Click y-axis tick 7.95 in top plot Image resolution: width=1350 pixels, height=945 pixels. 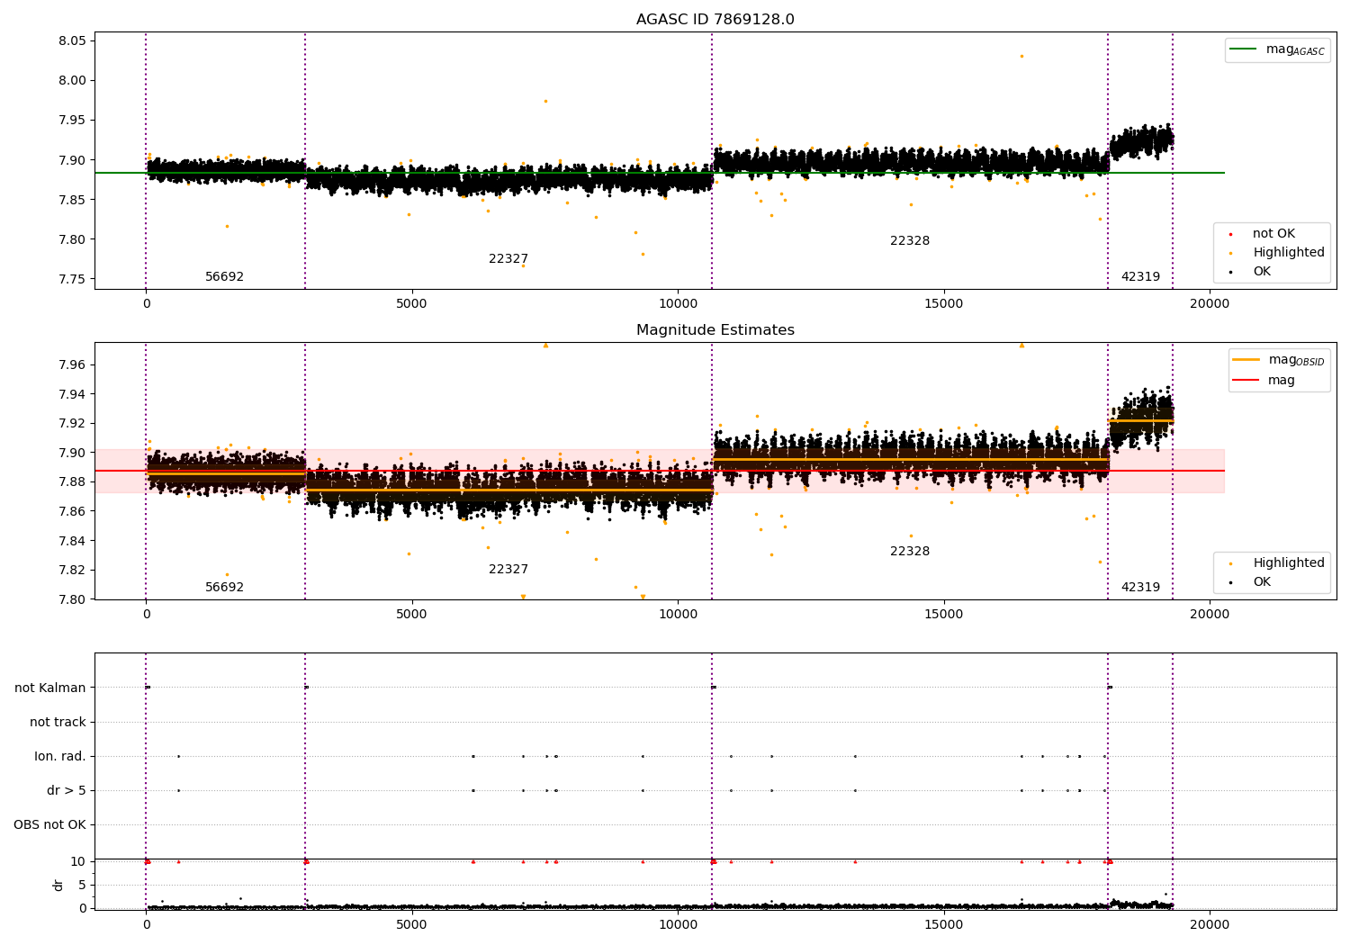coord(73,121)
